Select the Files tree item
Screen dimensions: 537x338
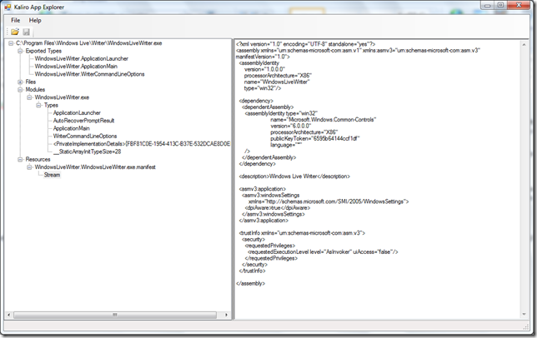(31, 82)
